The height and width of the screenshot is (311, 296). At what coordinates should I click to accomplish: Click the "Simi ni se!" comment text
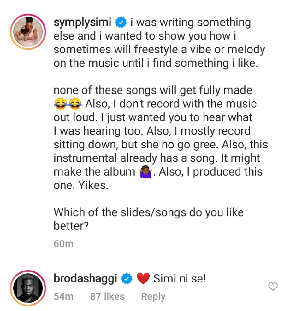pos(180,278)
